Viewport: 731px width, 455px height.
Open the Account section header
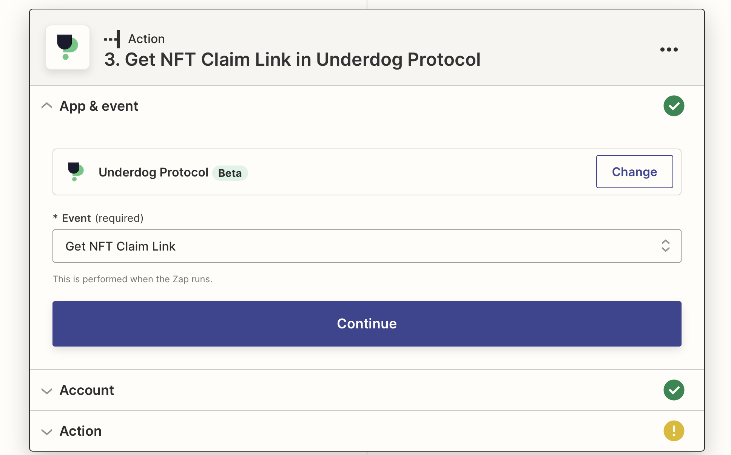point(367,390)
